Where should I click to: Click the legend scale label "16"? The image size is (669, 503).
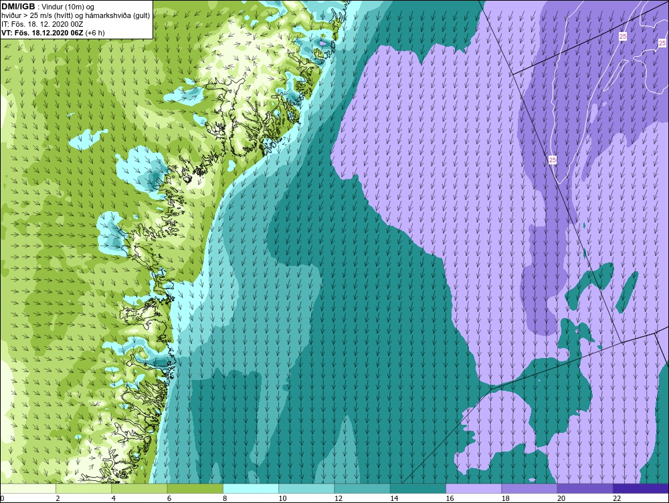click(450, 498)
